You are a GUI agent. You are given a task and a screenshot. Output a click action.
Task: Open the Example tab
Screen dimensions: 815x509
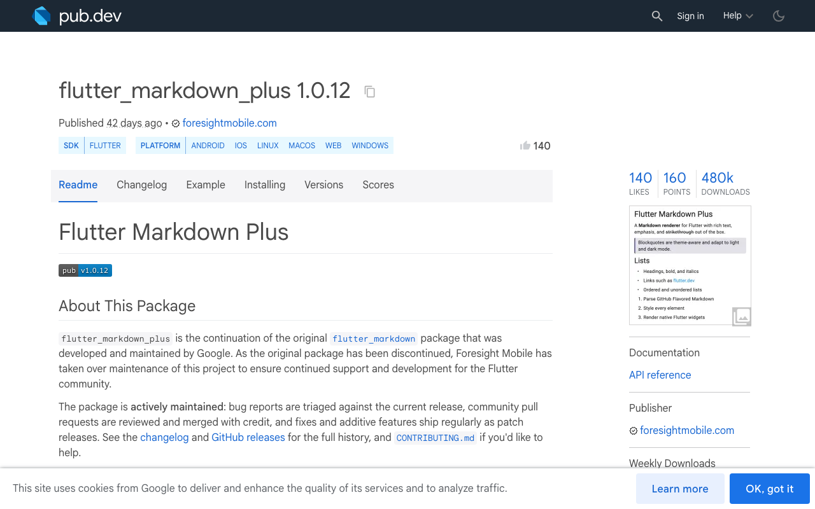pos(206,185)
